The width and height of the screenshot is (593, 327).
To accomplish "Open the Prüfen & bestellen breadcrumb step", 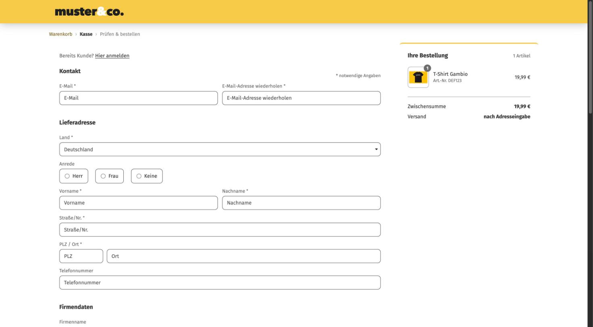I will (120, 34).
